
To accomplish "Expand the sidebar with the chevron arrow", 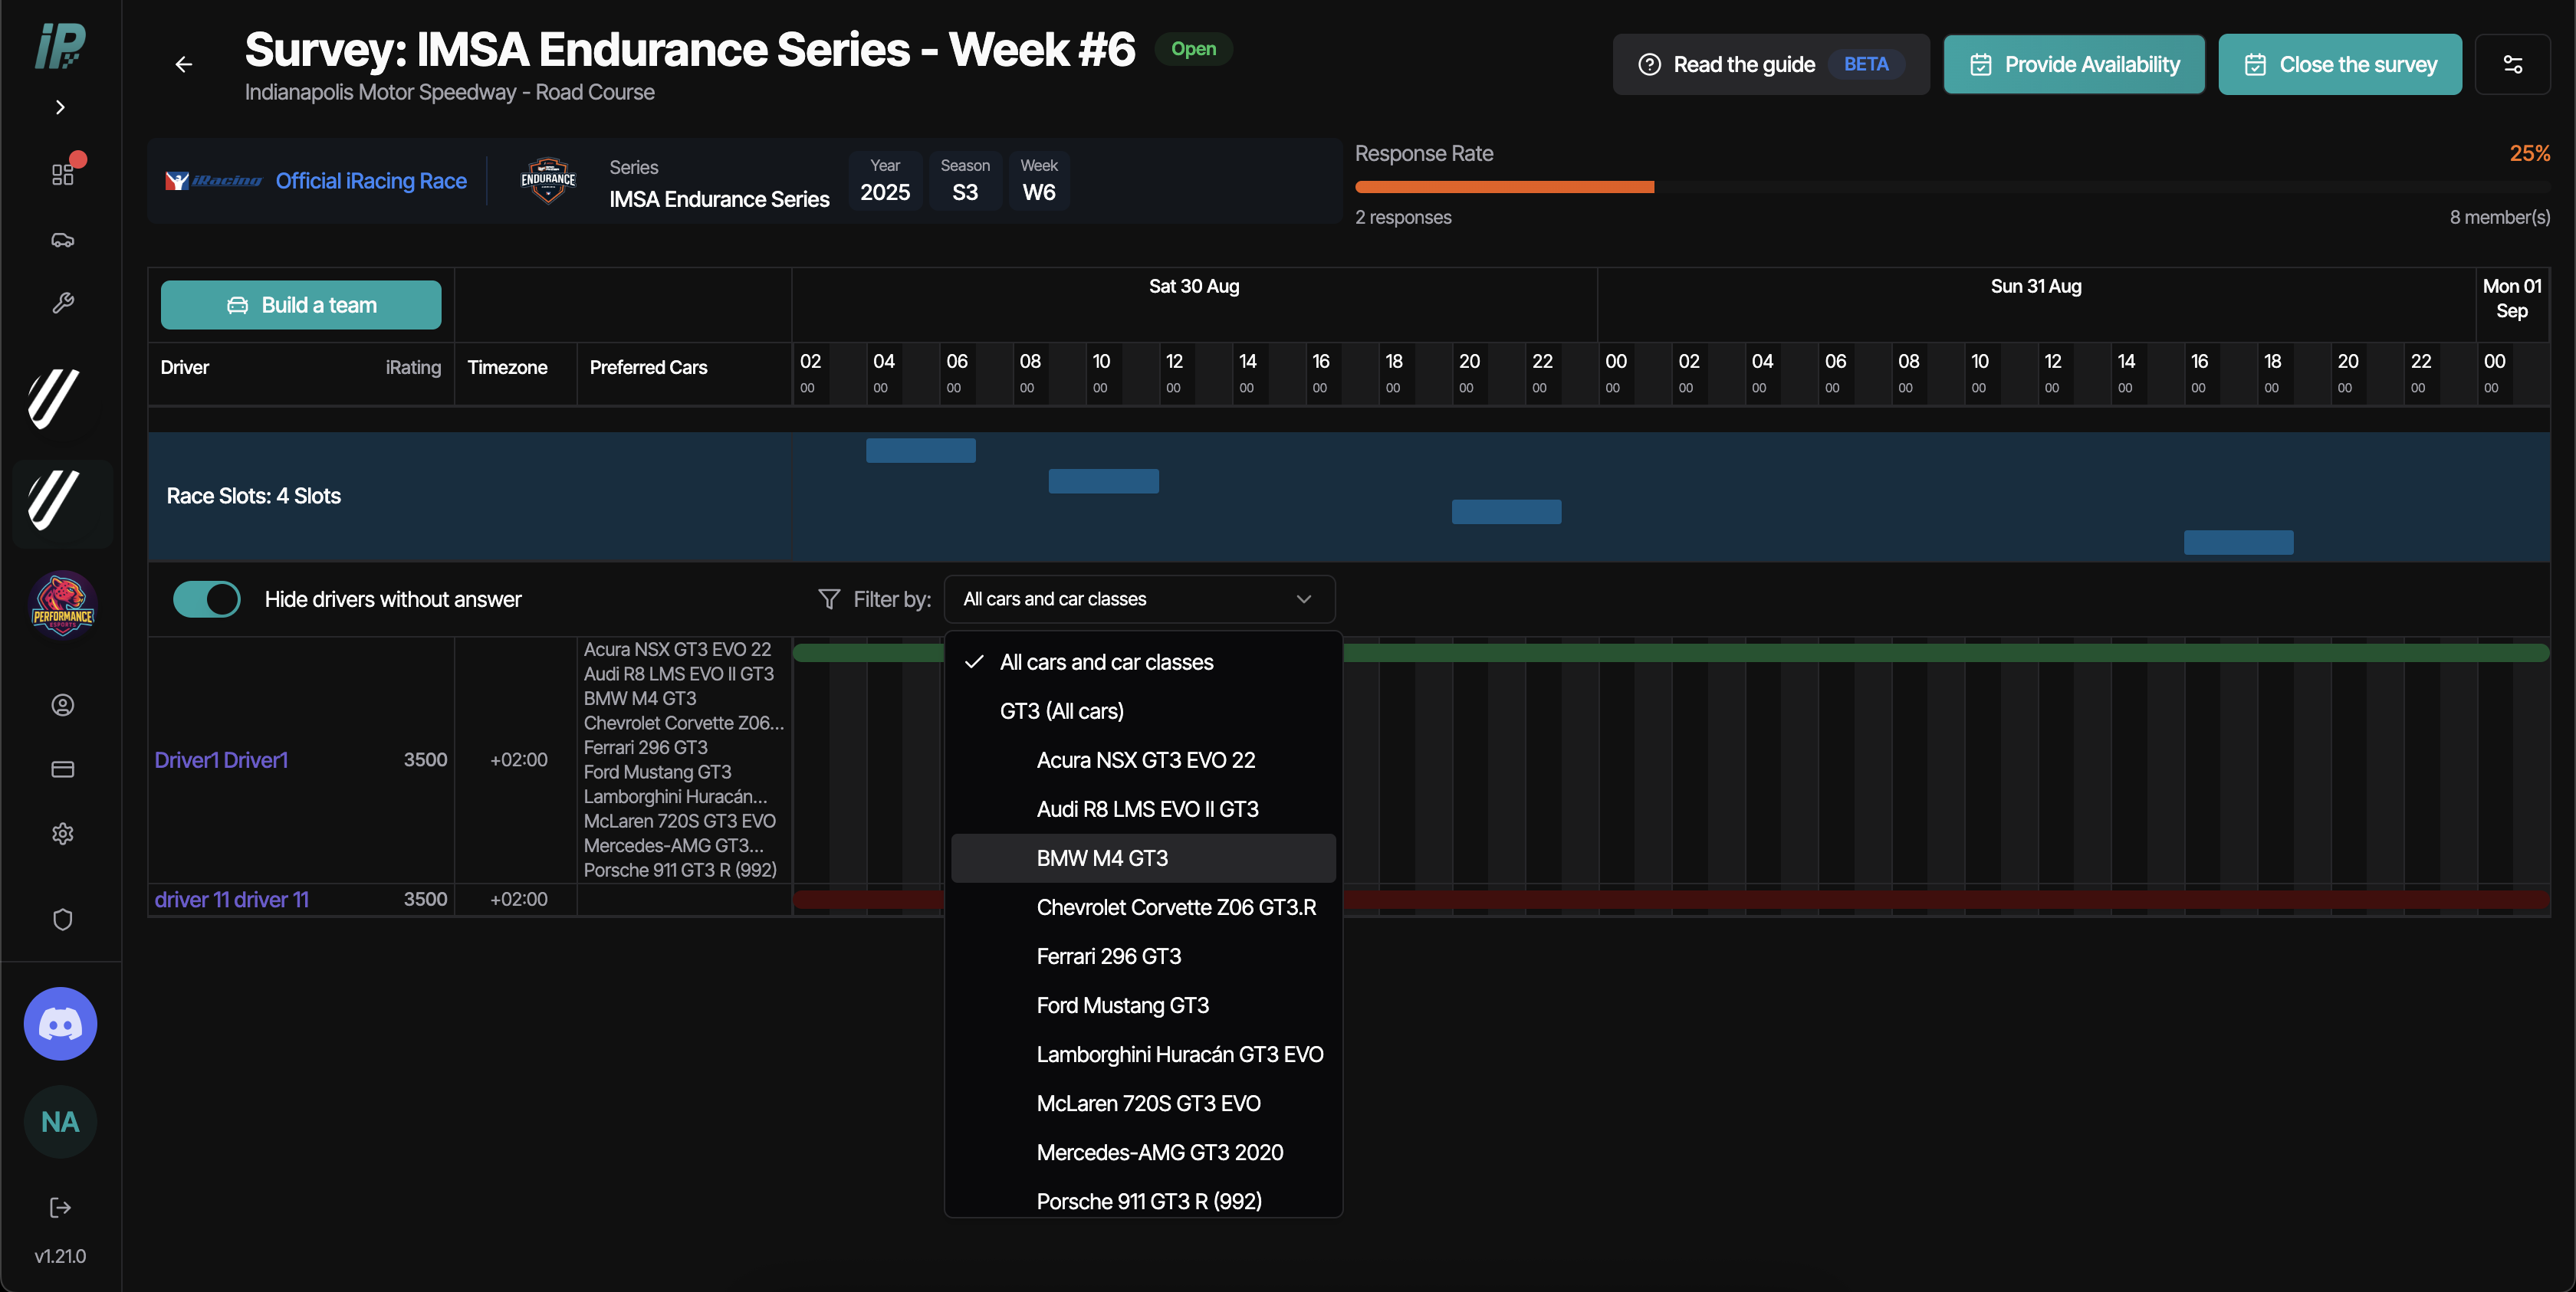I will [61, 107].
